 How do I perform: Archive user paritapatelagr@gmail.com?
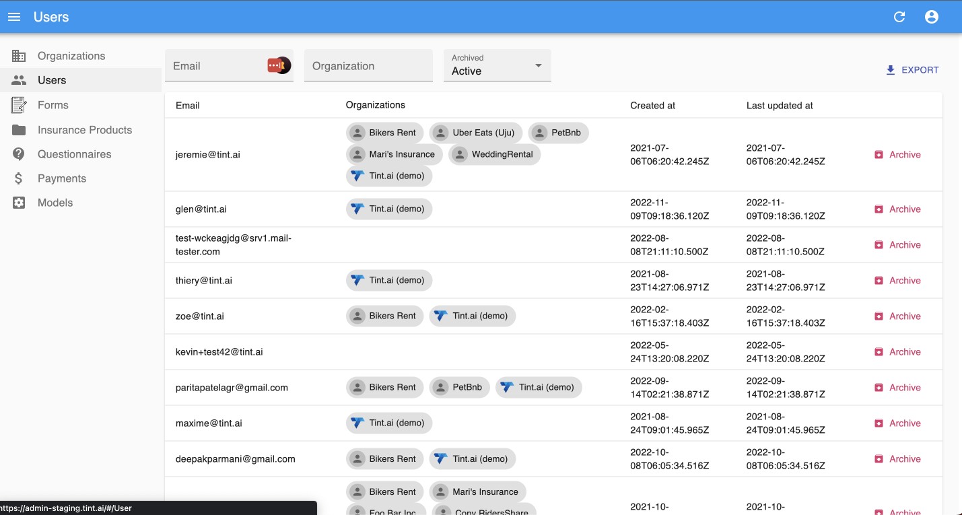coord(897,388)
